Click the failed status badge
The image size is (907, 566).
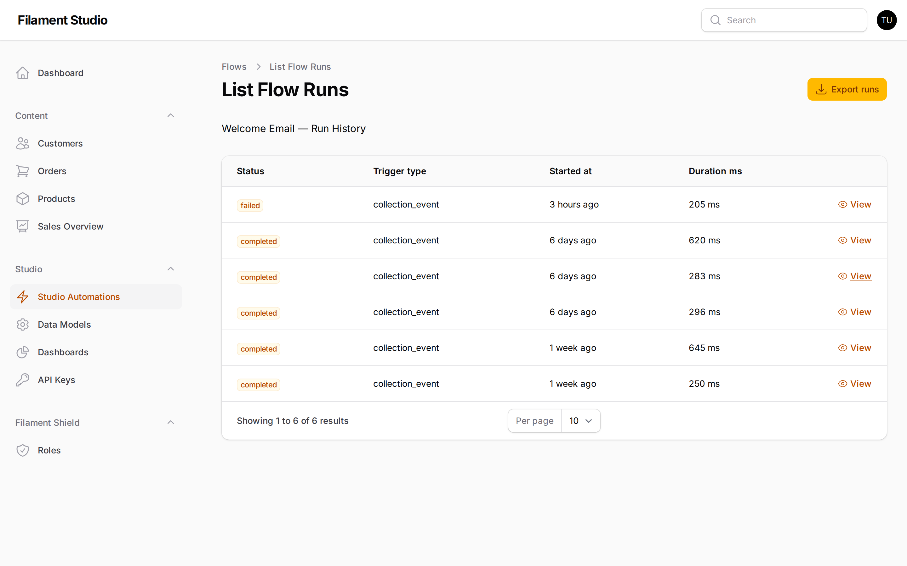(x=250, y=206)
